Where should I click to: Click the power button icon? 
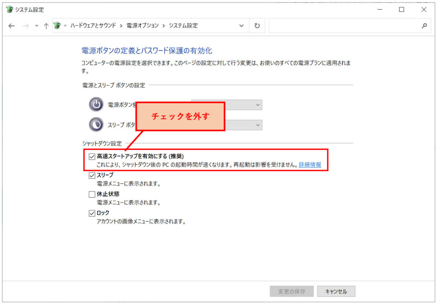96,105
